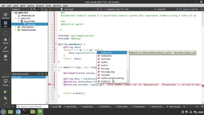Expand the CMake Modules node

pos(16,30)
